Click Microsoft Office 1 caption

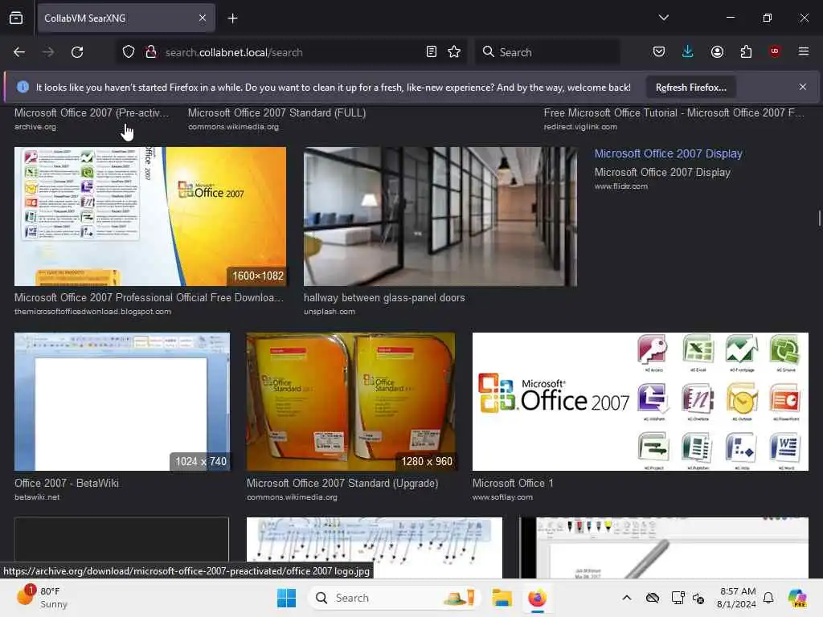[x=513, y=483]
